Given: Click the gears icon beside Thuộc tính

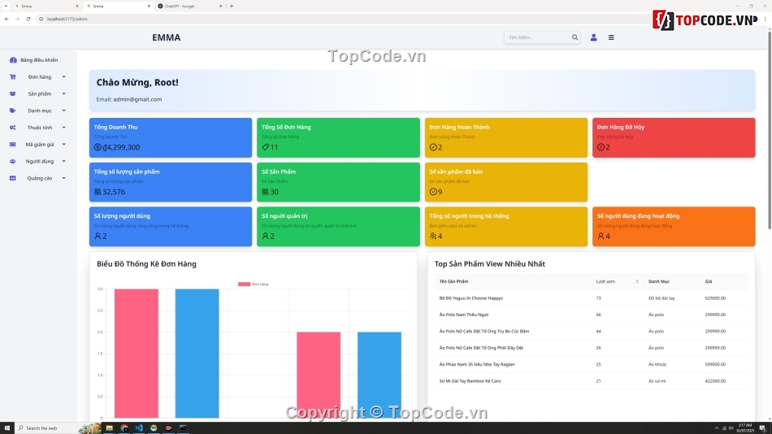Looking at the screenshot, I should pyautogui.click(x=13, y=128).
